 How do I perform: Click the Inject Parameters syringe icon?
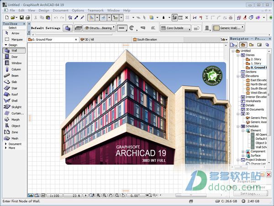click(82, 17)
